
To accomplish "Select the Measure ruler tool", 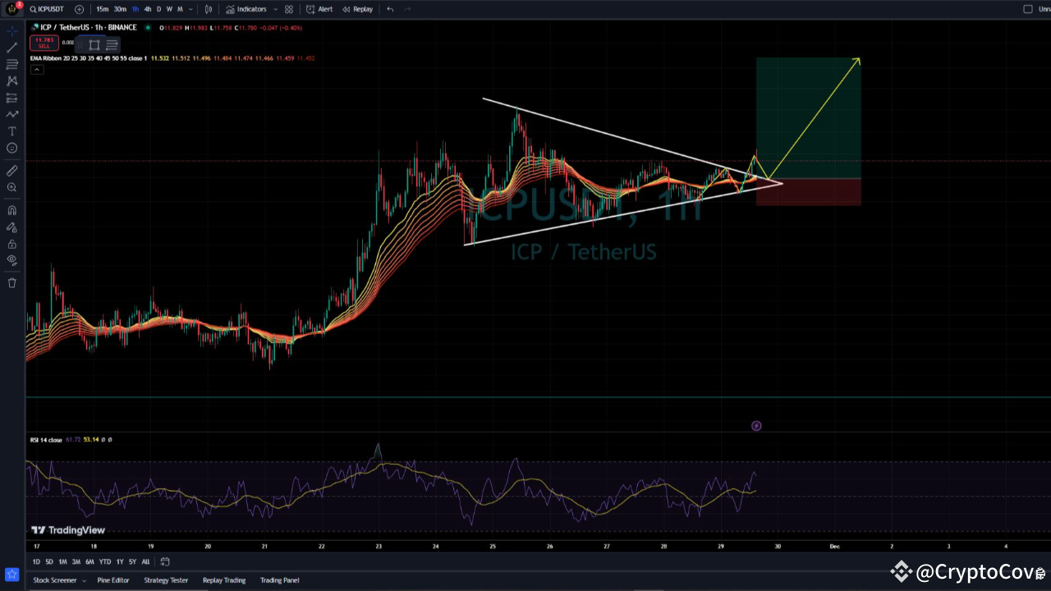I will click(x=11, y=170).
